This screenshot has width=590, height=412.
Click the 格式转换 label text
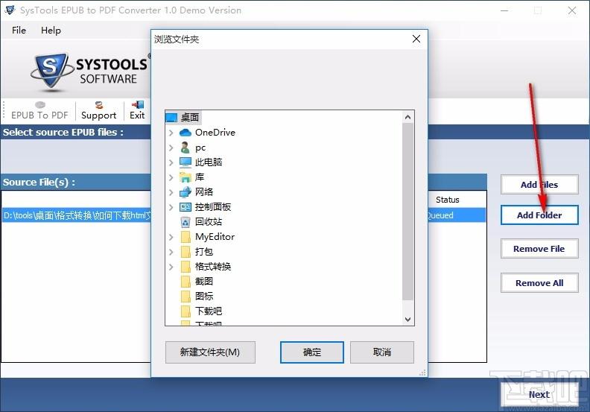coord(213,267)
